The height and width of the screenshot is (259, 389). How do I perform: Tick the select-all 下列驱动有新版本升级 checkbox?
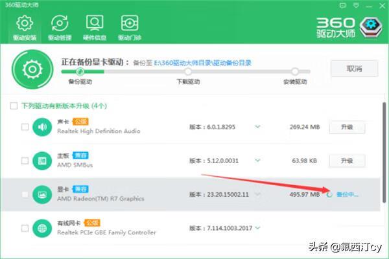click(14, 106)
